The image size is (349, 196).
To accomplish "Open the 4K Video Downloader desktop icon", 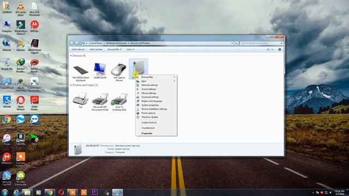I will [21, 178].
